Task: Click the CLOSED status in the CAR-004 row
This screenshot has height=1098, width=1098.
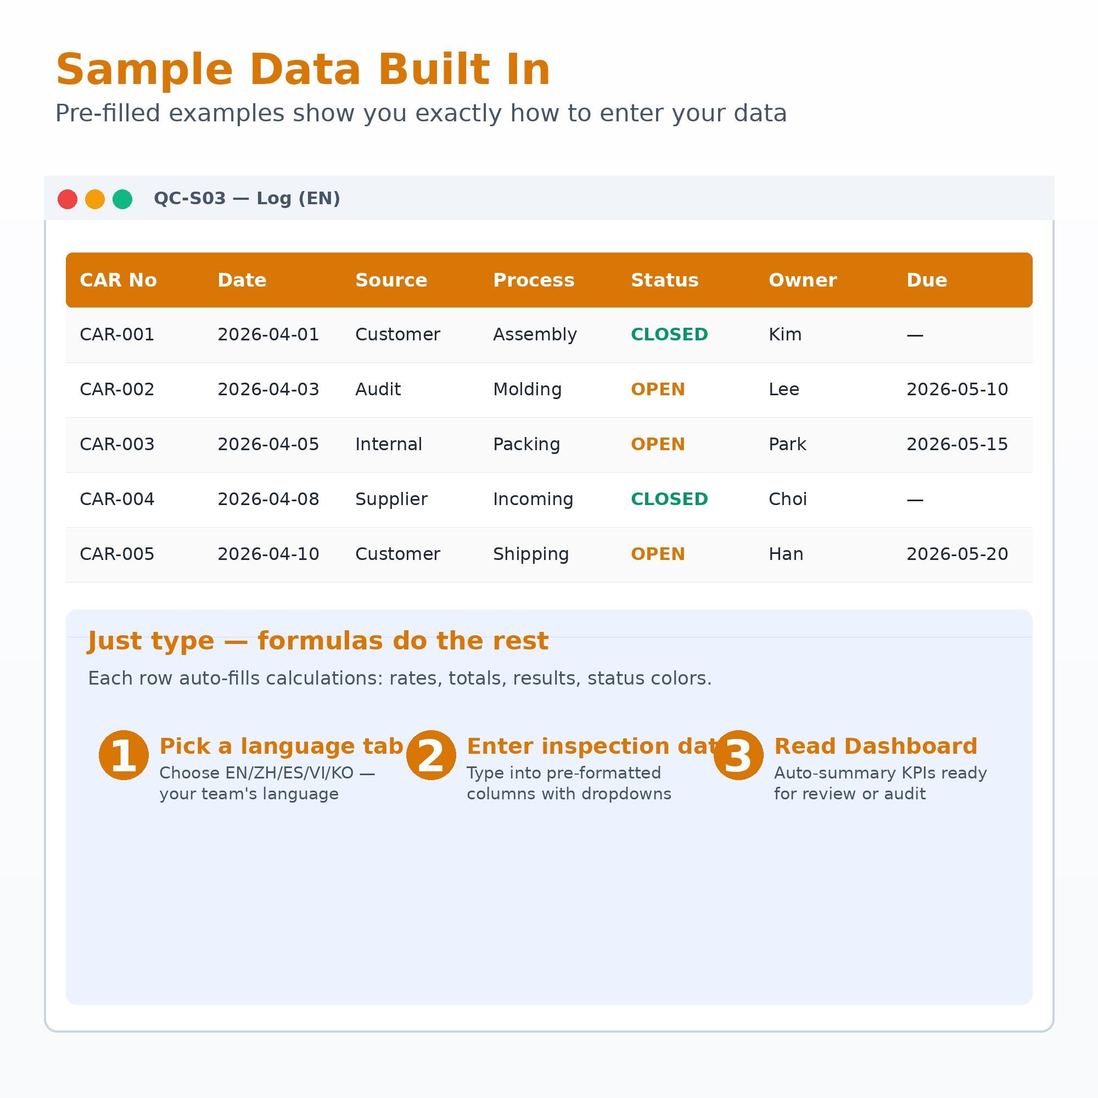Action: click(669, 499)
